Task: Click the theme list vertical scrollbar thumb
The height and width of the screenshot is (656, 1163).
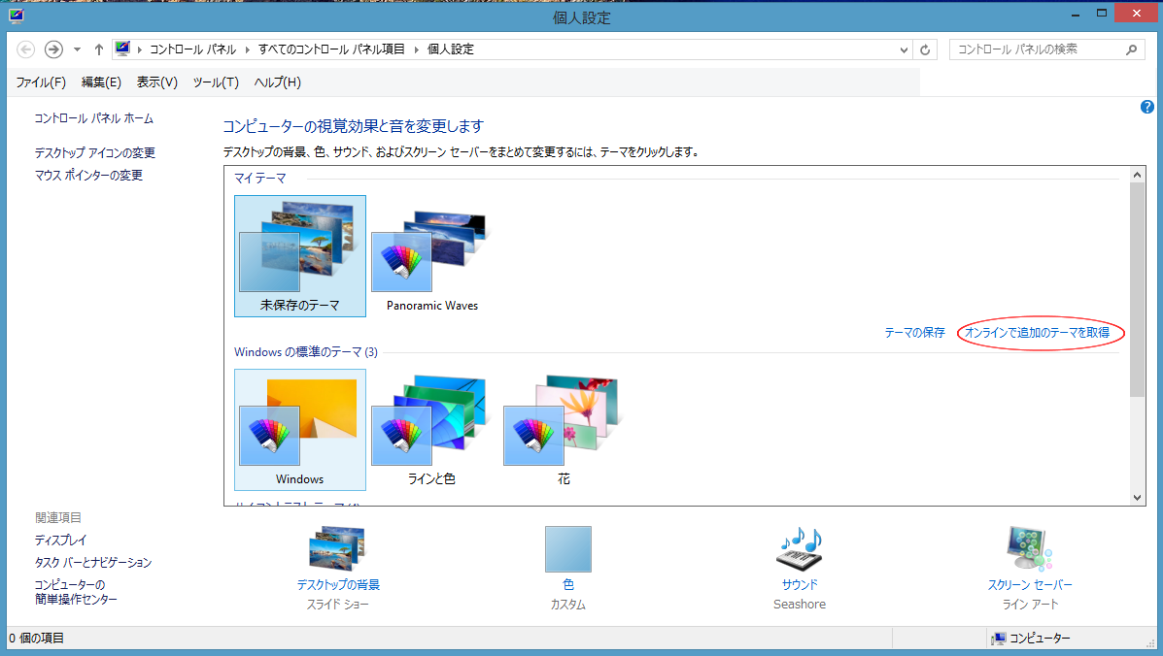Action: 1137,289
